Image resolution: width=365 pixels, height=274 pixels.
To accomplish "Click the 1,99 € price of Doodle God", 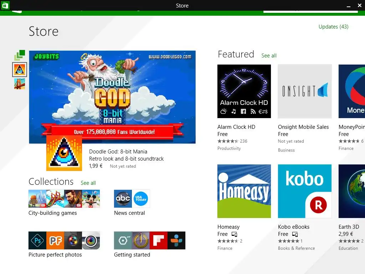I will [x=96, y=166].
